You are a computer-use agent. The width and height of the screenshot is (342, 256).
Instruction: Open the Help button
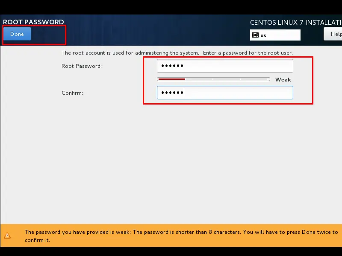pyautogui.click(x=333, y=34)
